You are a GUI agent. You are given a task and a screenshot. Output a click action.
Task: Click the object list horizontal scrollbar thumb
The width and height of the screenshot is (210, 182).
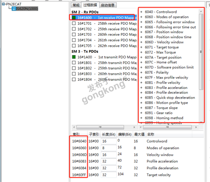coord(167,127)
